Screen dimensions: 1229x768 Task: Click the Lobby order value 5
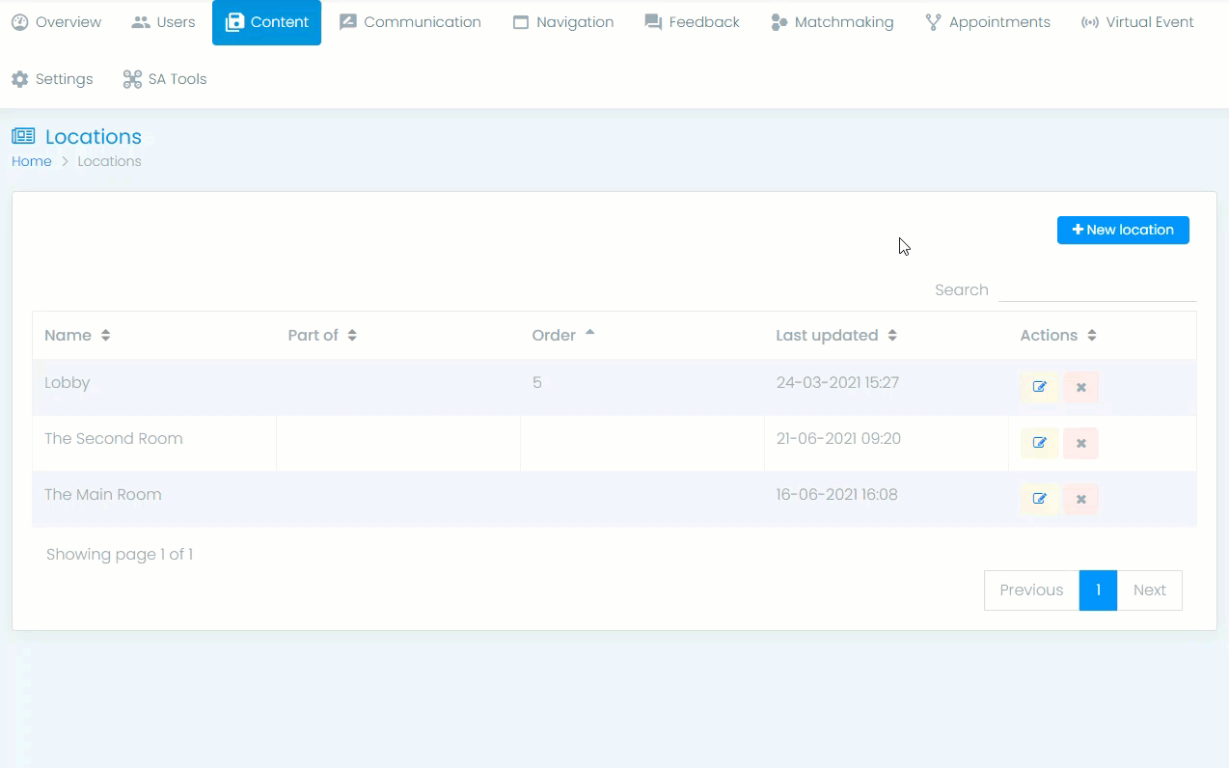(537, 383)
